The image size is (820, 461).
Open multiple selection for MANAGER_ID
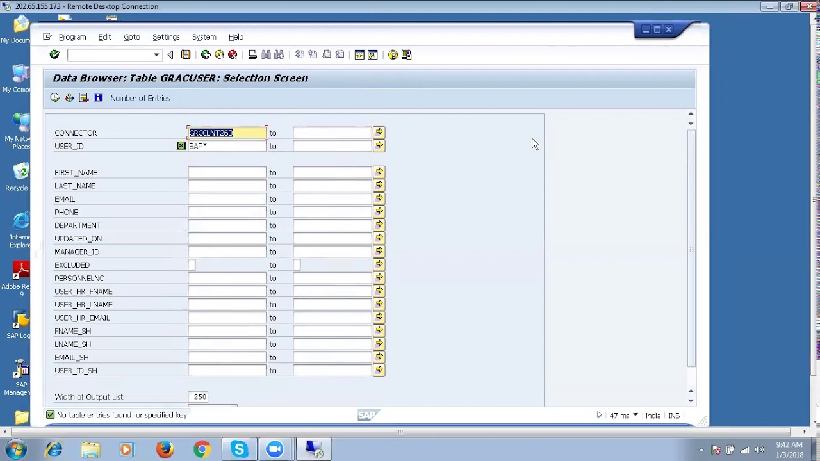tap(379, 252)
